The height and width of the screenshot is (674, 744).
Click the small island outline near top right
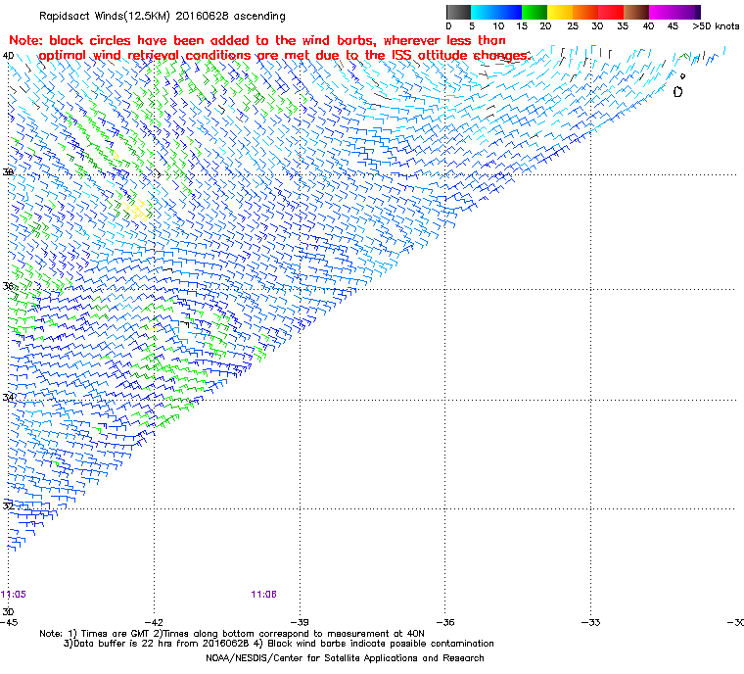coord(678,92)
